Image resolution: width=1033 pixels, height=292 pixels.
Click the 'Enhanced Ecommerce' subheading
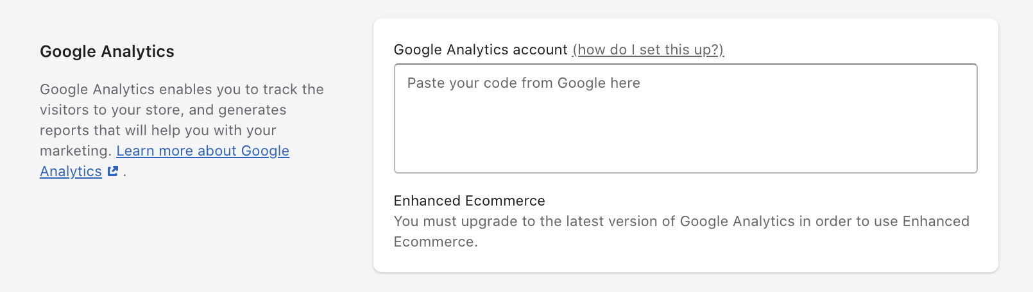tap(469, 201)
